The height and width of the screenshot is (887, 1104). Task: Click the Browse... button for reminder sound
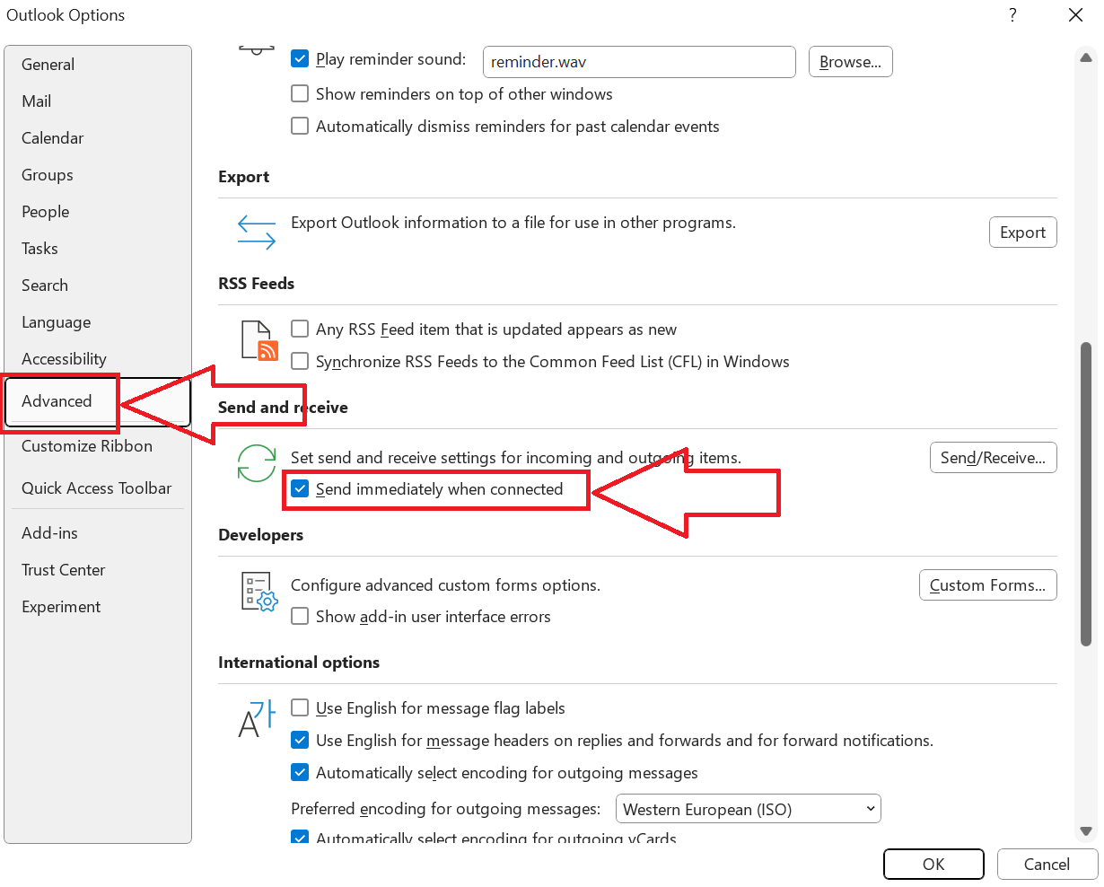click(851, 62)
